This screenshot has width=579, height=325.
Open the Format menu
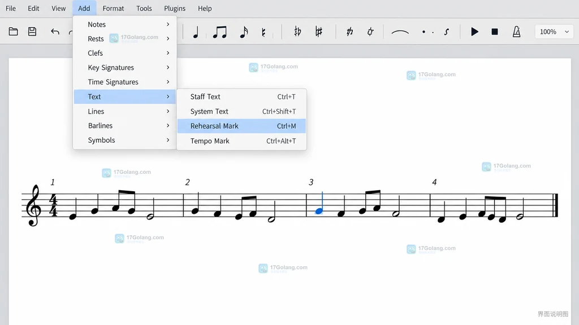click(x=113, y=8)
